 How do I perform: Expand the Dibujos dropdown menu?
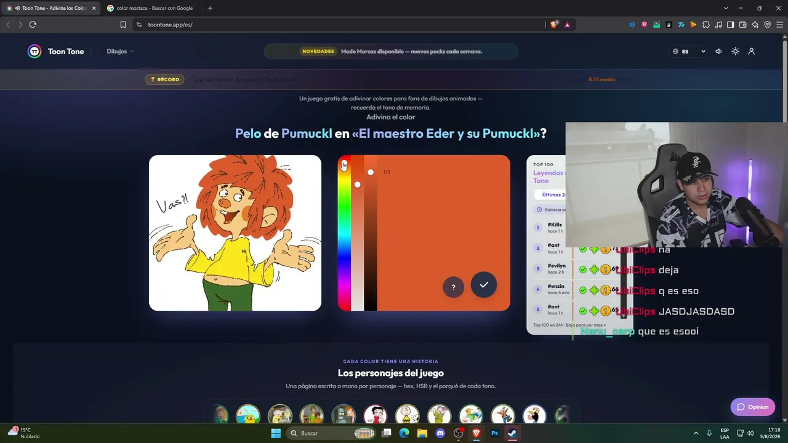click(120, 52)
